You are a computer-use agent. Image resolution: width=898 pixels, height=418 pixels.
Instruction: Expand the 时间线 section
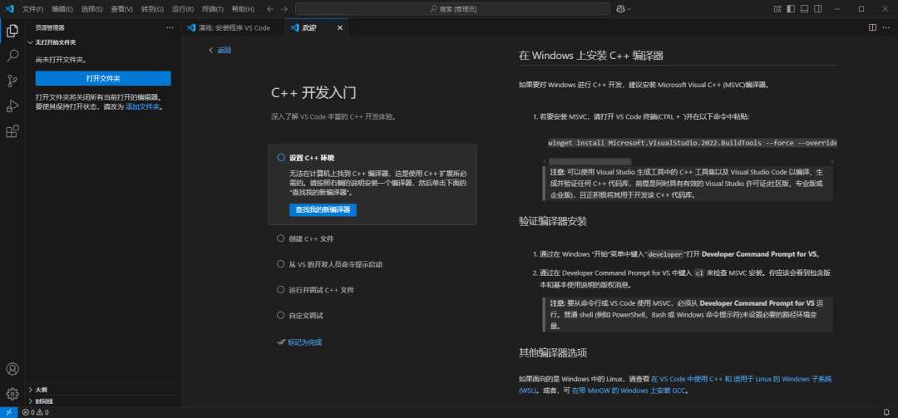click(103, 401)
